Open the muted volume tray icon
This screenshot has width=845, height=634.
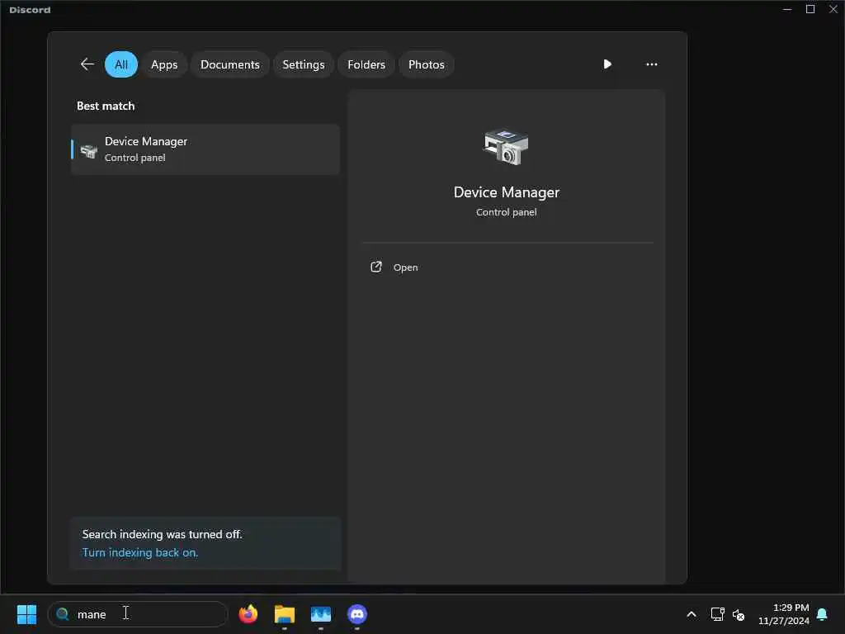[739, 614]
